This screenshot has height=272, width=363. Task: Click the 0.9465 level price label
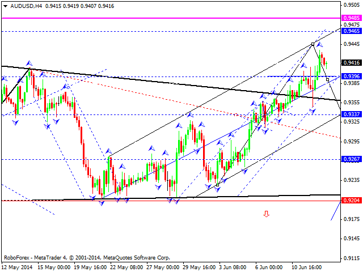point(352,31)
